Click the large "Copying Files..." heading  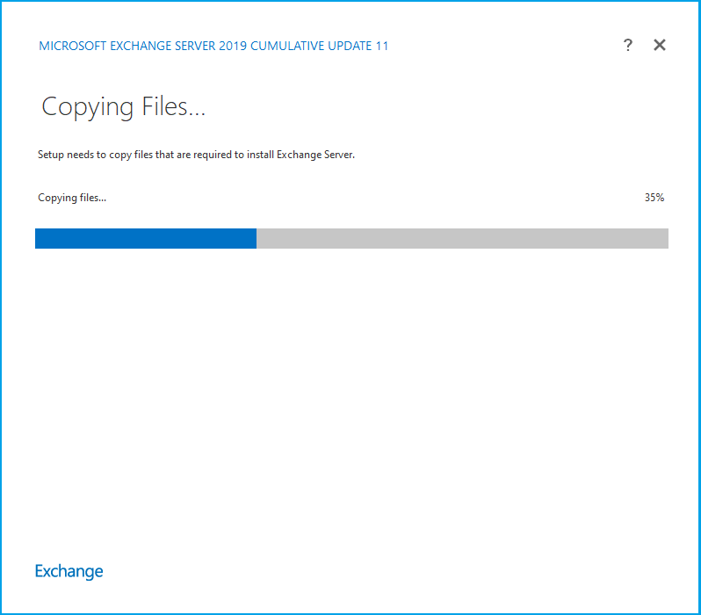(x=123, y=107)
